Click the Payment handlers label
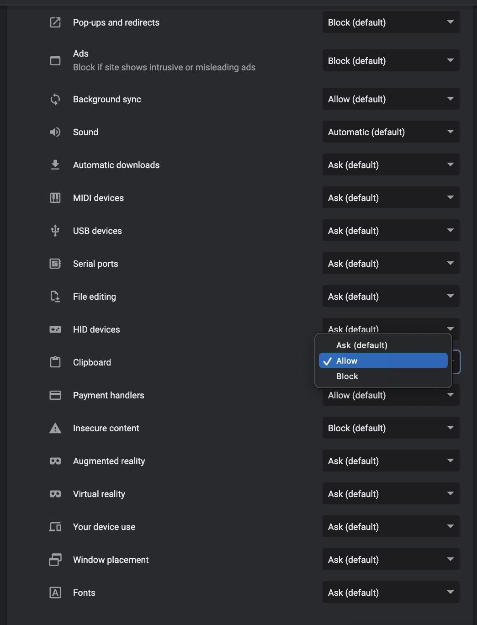The image size is (477, 625). tap(108, 395)
